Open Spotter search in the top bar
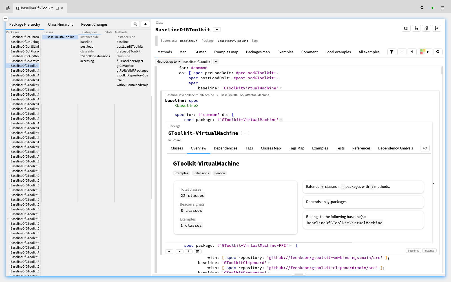 click(x=422, y=8)
